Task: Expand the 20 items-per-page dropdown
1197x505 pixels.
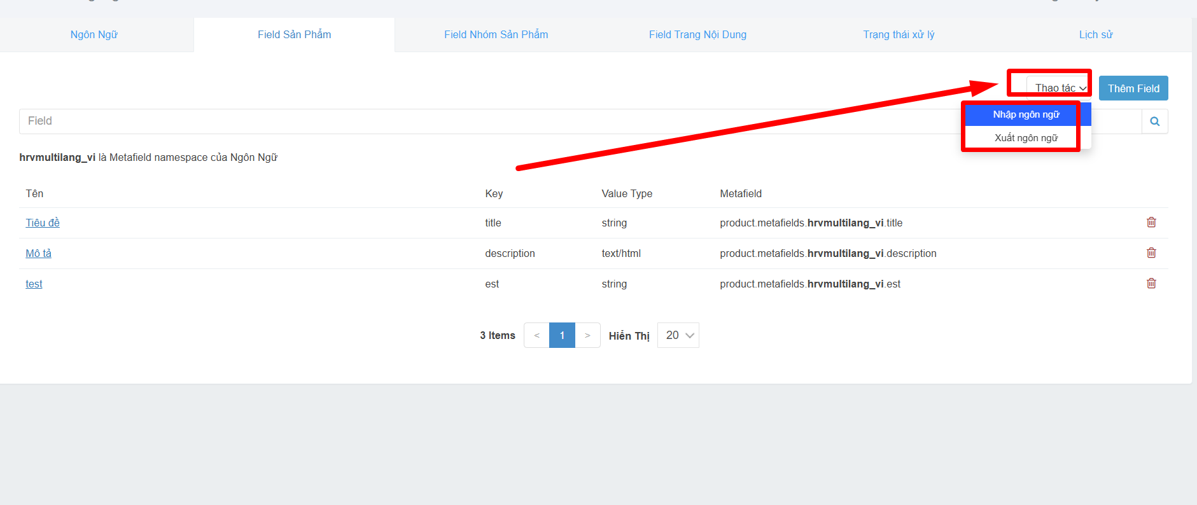Action: click(x=678, y=335)
